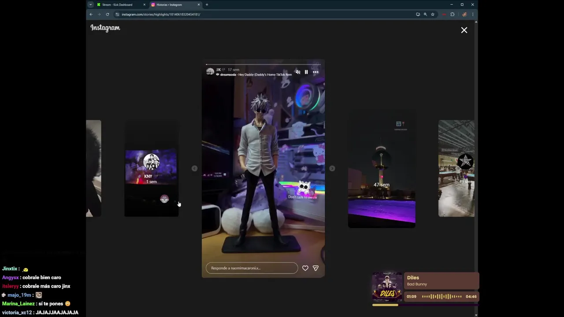The width and height of the screenshot is (564, 317).
Task: Reload the Instagram page
Action: pos(108,14)
